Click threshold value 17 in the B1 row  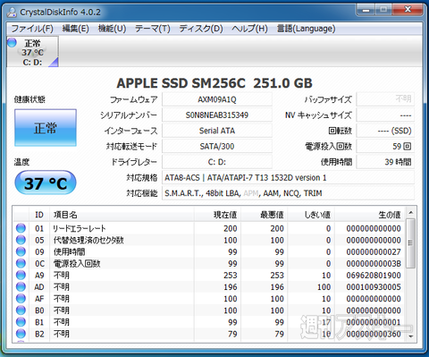tap(326, 322)
